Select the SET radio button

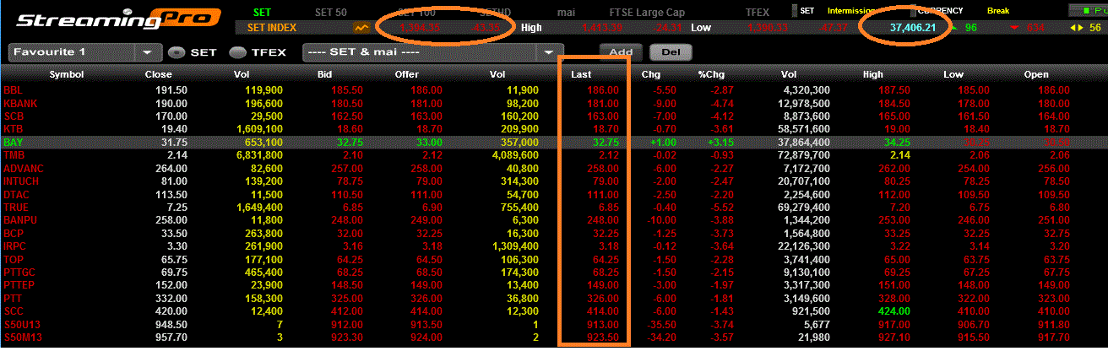176,51
